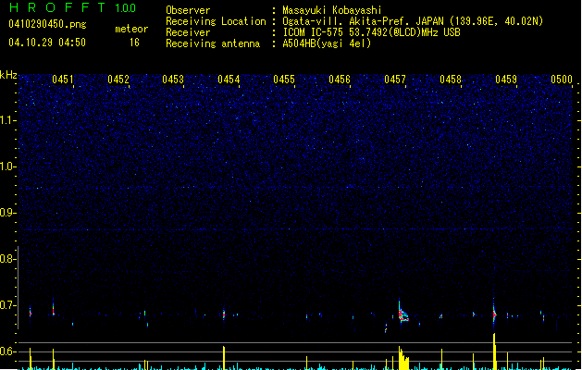Select the file name 0410290450.png
Viewport: 582px width, 370px height.
tap(47, 24)
